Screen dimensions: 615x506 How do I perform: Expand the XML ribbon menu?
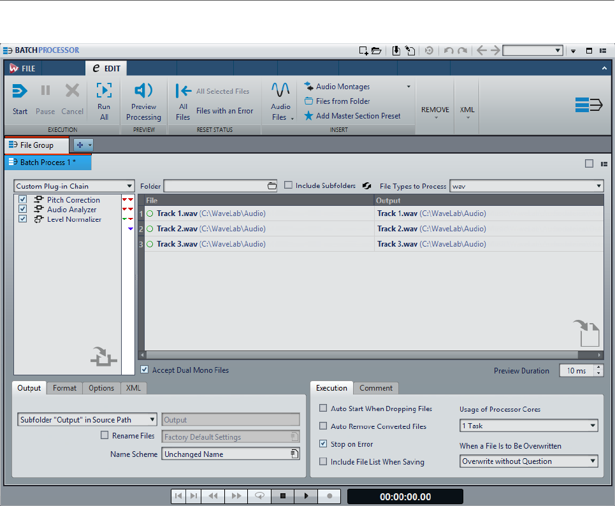pos(467,111)
